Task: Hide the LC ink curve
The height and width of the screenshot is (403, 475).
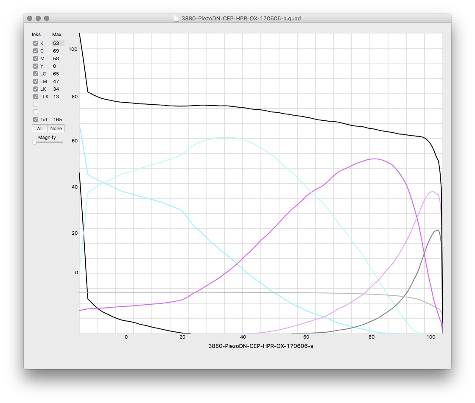Action: click(36, 74)
